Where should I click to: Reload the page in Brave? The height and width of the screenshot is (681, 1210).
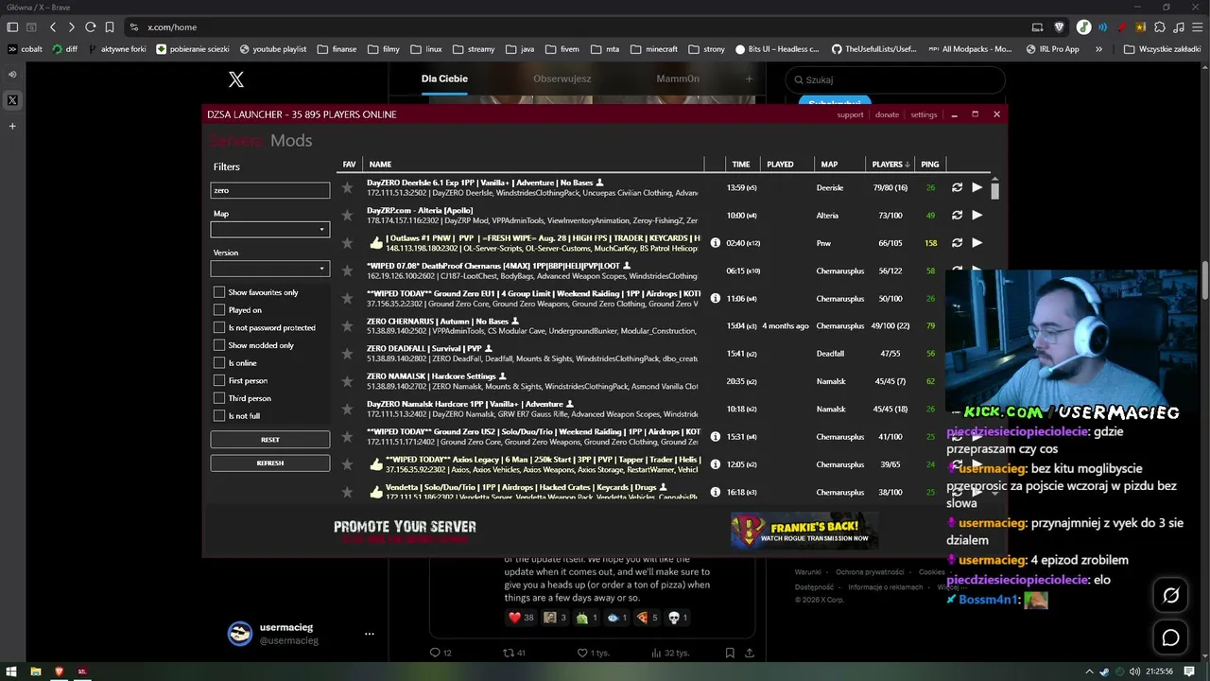coord(90,27)
